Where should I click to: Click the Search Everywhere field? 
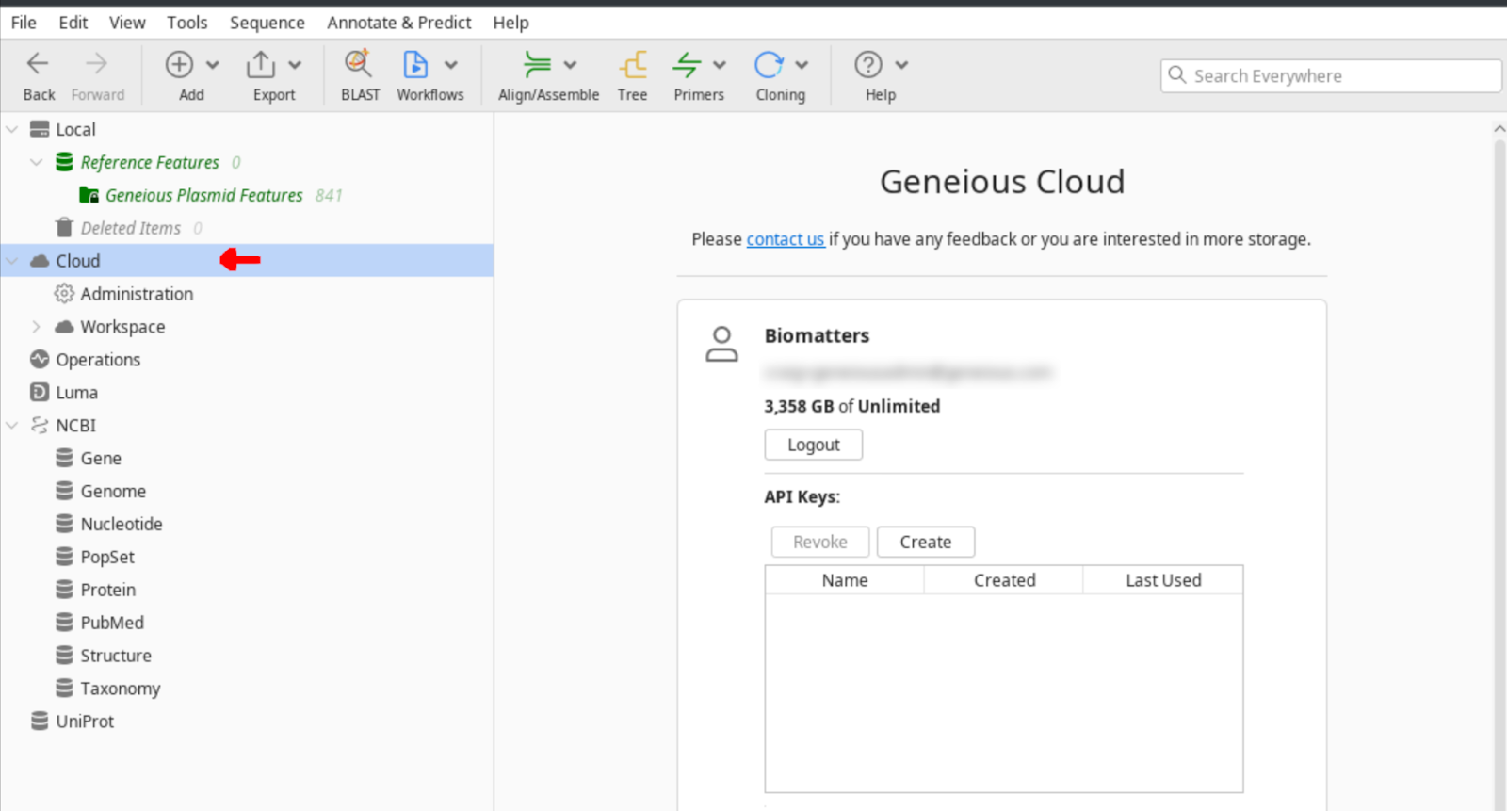click(x=1331, y=75)
